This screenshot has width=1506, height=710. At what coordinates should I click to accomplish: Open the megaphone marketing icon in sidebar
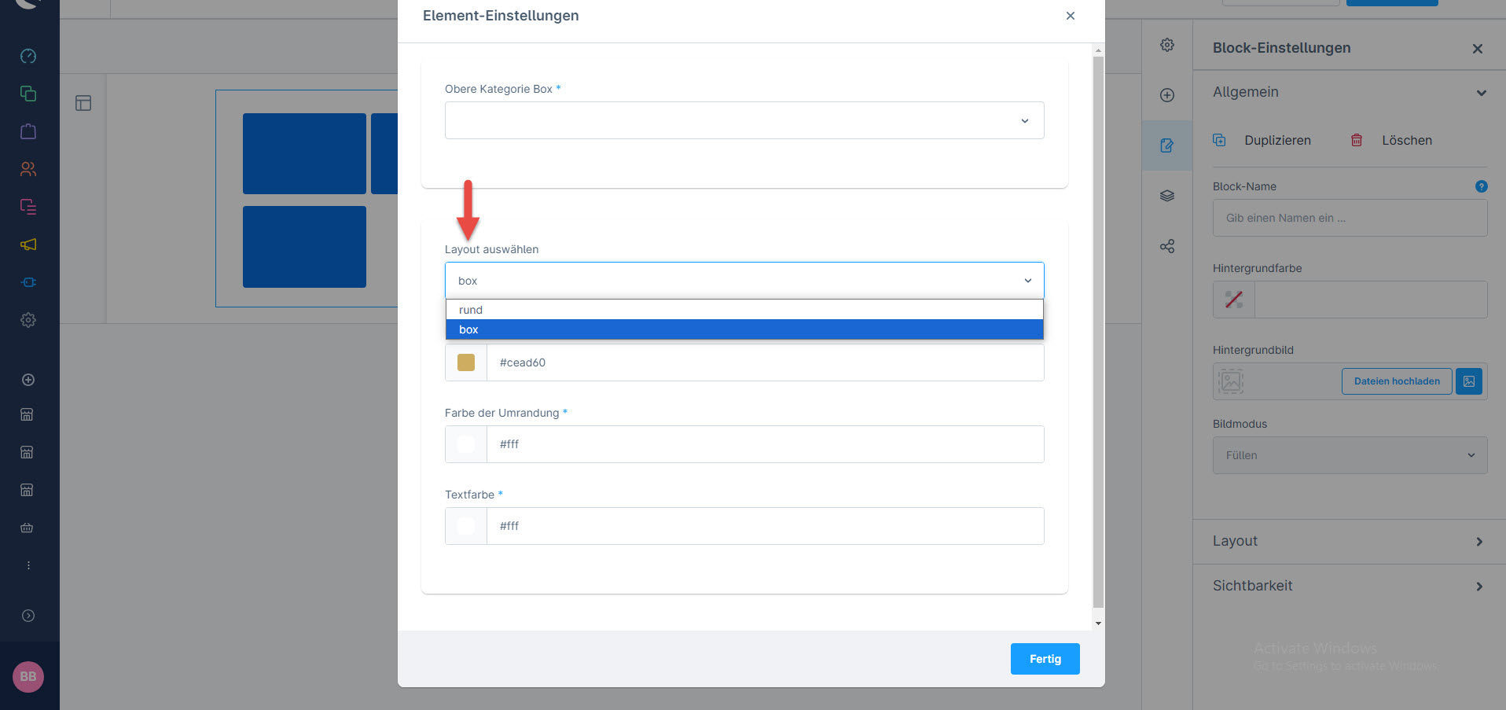click(28, 245)
